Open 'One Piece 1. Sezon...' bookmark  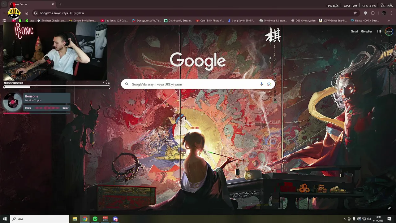click(x=273, y=21)
